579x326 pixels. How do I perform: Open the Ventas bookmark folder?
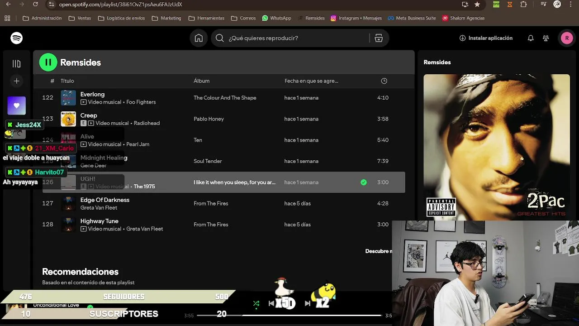(80, 18)
